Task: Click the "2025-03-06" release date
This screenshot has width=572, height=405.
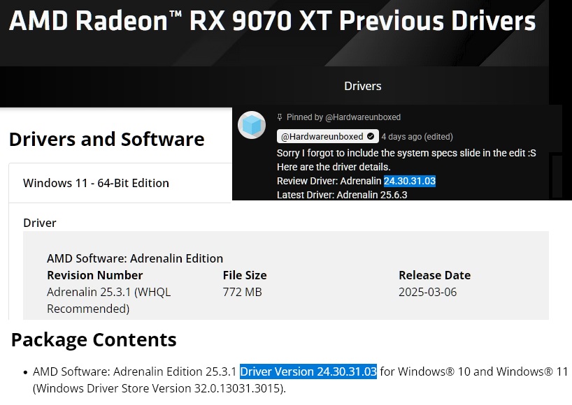Action: tap(427, 292)
